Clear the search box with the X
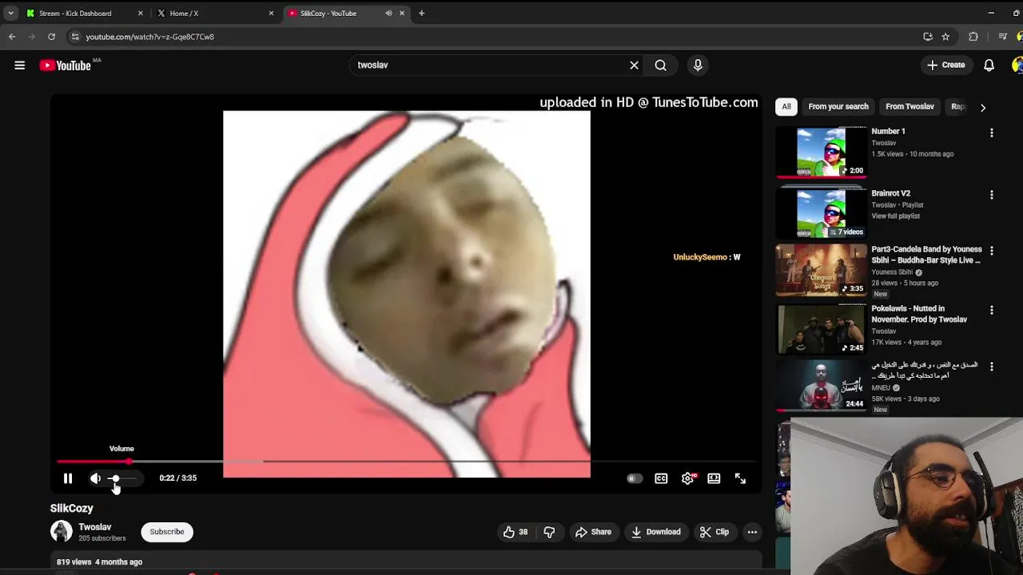 coord(634,65)
